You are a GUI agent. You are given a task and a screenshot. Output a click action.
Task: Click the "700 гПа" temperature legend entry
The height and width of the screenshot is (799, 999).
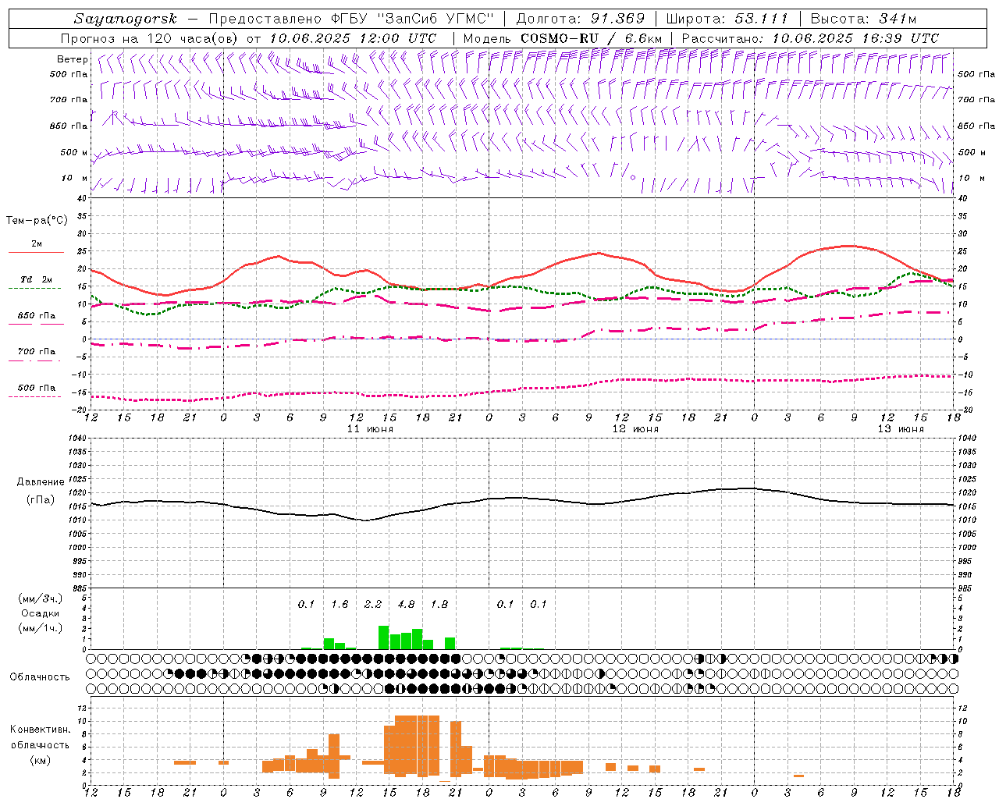click(37, 352)
